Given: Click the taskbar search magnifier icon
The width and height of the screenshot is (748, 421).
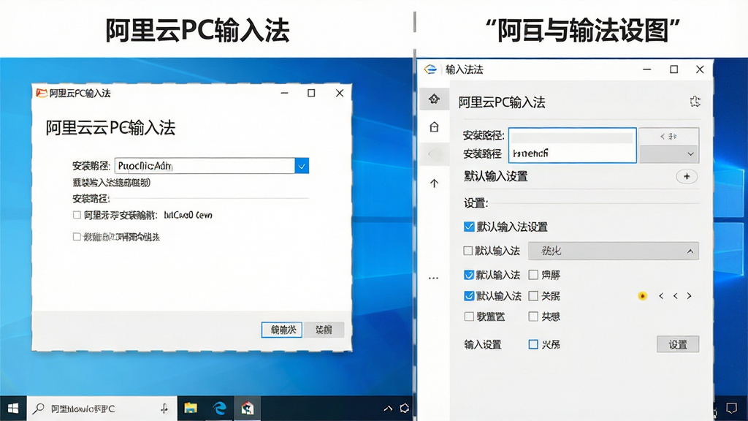Looking at the screenshot, I should point(38,409).
